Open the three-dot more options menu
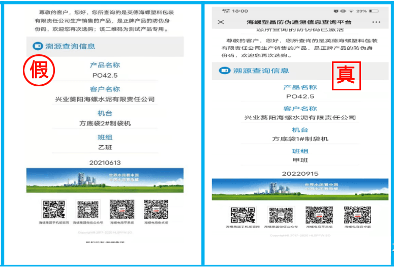The image size is (394, 267). (x=376, y=22)
